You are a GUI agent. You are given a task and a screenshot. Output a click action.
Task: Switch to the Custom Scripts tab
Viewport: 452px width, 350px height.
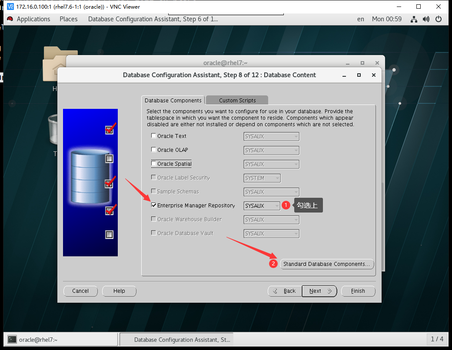pyautogui.click(x=237, y=100)
